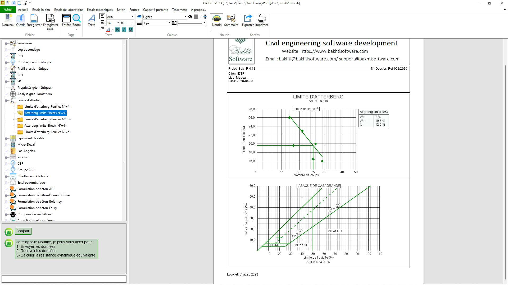Click the dash pattern icon
This screenshot has height=285, width=508.
[174, 23]
